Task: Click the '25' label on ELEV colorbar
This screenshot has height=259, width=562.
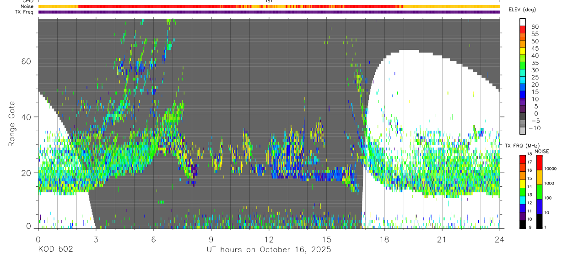Action: point(535,77)
